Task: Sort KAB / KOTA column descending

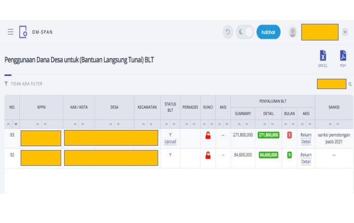Action: pos(82,124)
